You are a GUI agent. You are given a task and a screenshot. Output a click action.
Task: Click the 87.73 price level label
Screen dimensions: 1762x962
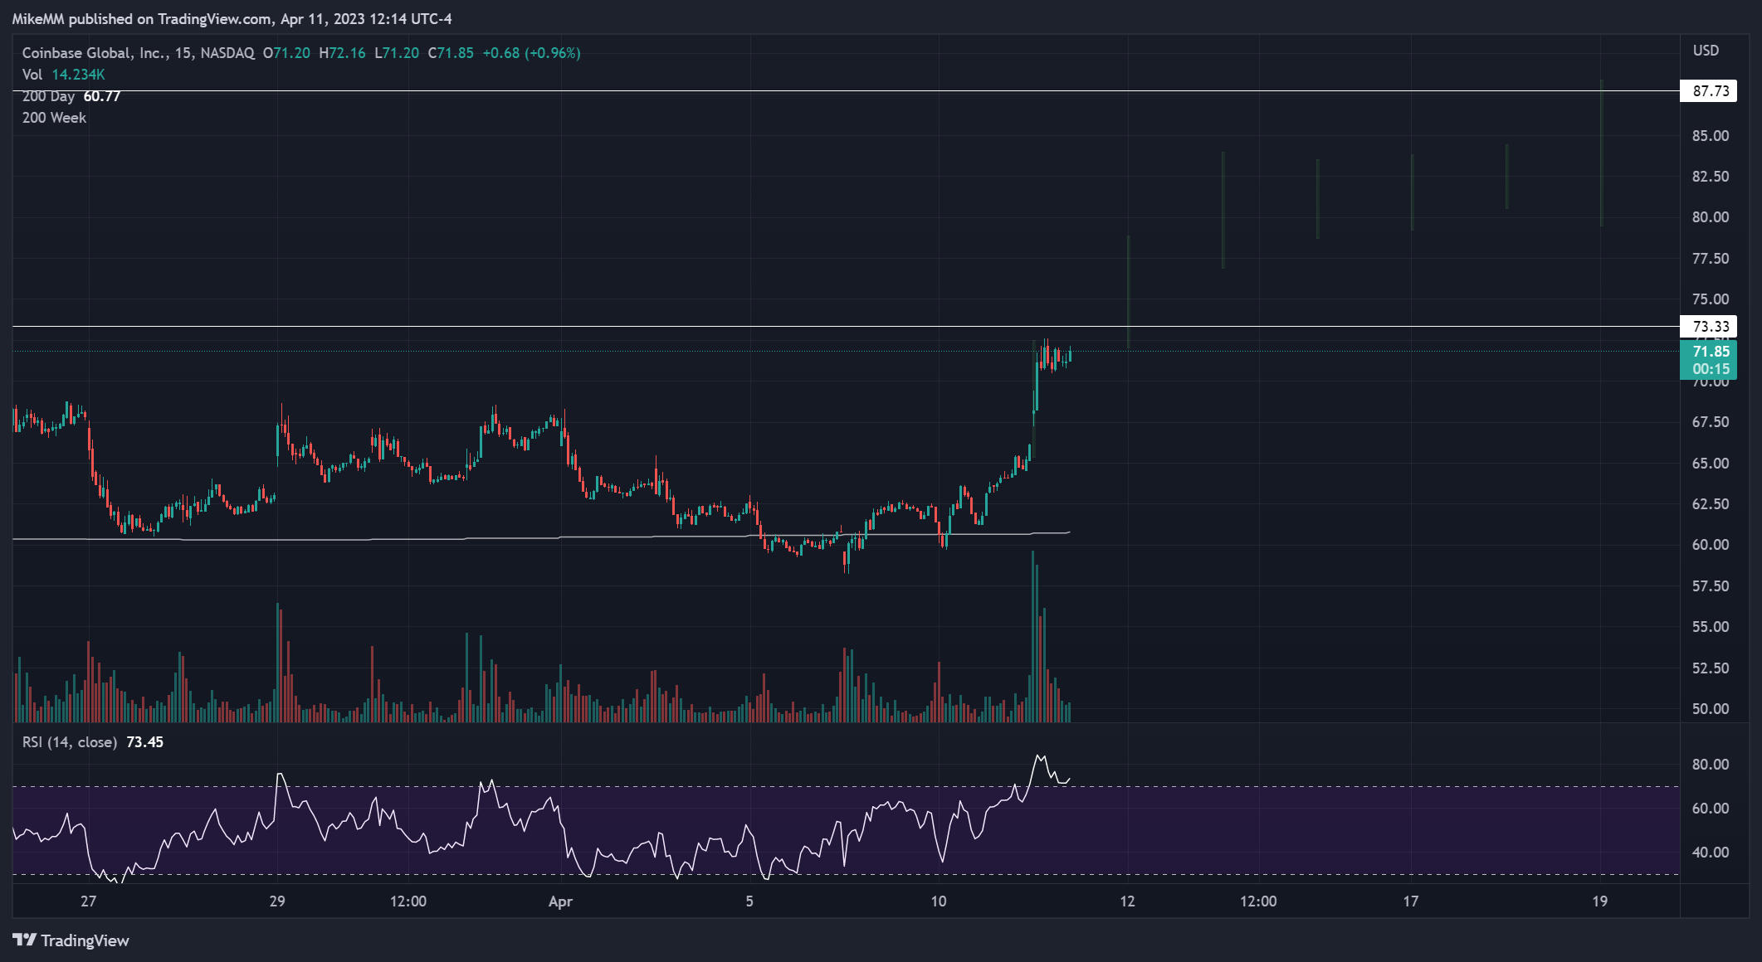click(x=1708, y=91)
